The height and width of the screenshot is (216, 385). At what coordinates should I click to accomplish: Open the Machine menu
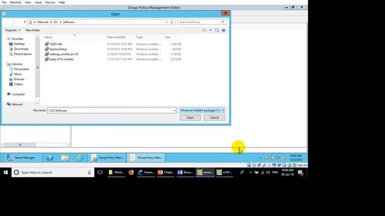click(x=16, y=2)
